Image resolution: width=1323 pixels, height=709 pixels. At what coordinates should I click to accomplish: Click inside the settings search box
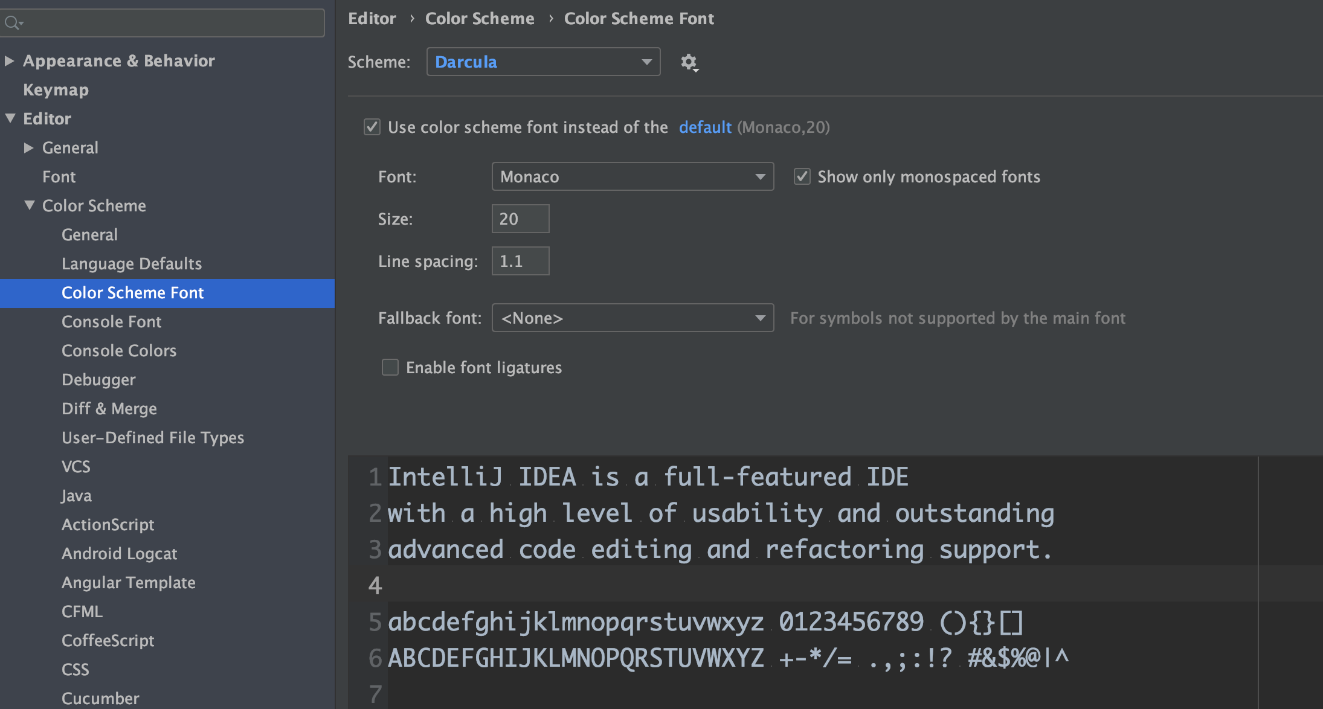click(163, 22)
